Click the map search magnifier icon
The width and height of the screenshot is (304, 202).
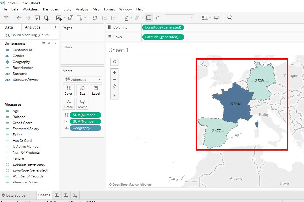[x=114, y=62]
